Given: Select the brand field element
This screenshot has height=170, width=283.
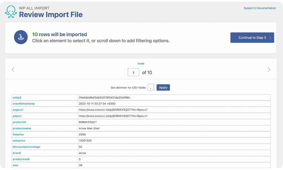Looking at the screenshot, I should (x=16, y=153).
